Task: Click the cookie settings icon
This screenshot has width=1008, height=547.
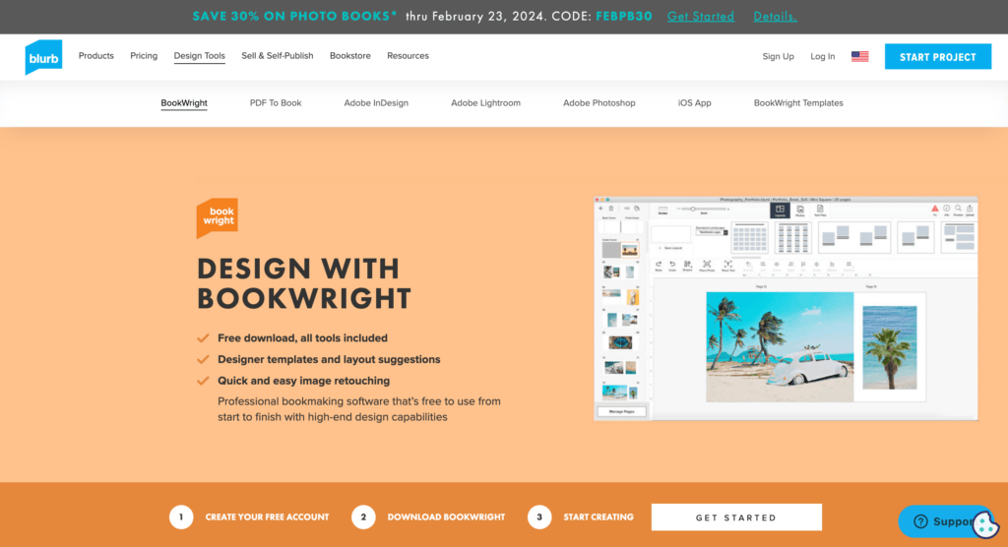Action: pyautogui.click(x=984, y=525)
